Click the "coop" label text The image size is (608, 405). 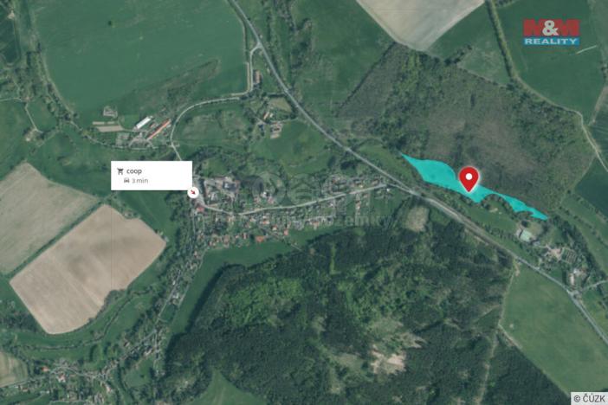[133, 171]
